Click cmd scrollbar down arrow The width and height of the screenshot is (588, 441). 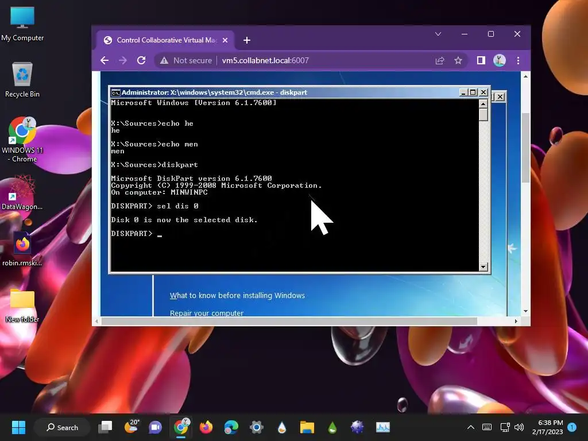[x=483, y=266]
